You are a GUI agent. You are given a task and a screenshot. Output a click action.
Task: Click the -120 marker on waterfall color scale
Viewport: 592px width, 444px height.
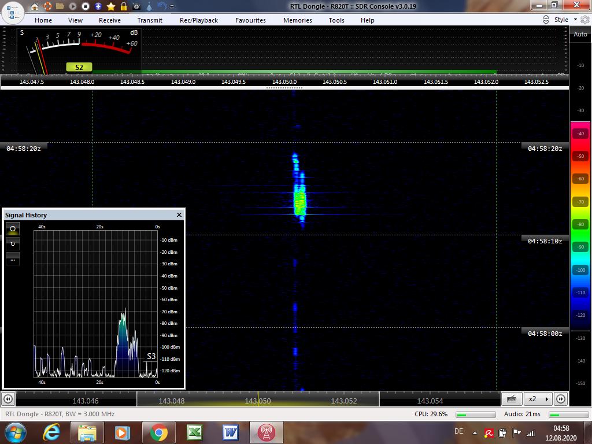[580, 315]
